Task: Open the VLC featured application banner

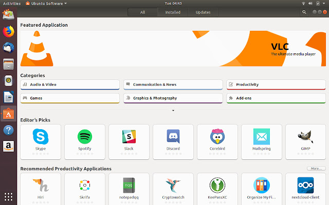Action: pyautogui.click(x=173, y=49)
